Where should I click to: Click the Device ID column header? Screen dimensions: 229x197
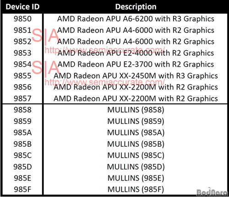pyautogui.click(x=22, y=7)
